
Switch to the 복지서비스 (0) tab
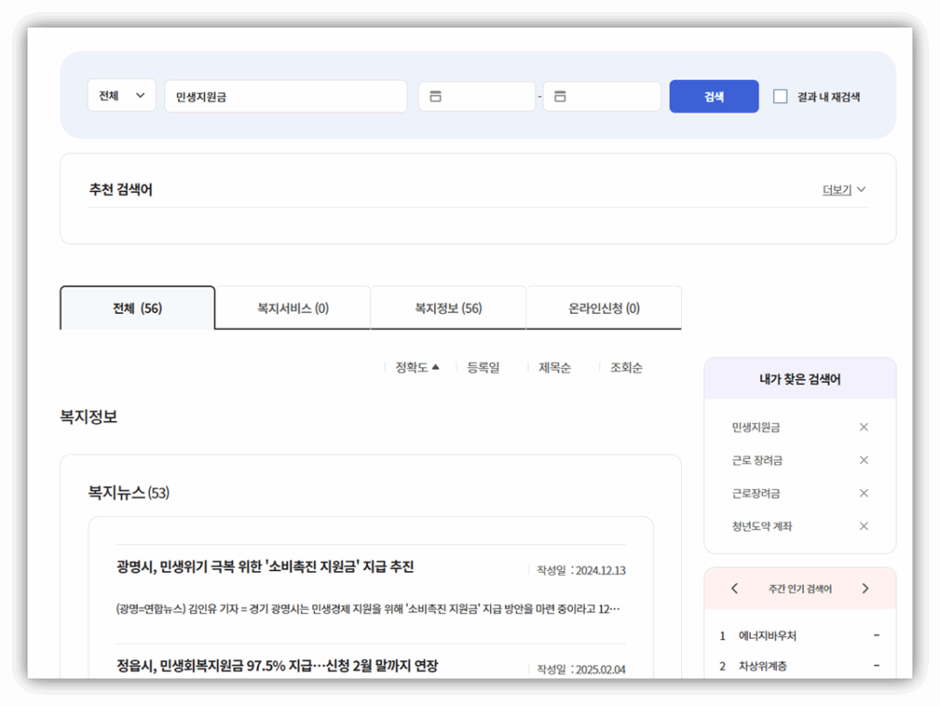(x=293, y=308)
